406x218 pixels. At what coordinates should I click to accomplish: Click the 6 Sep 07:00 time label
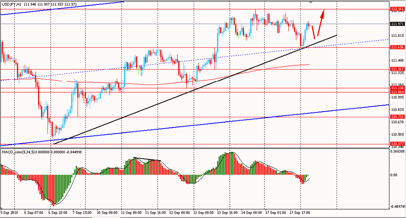point(34,213)
